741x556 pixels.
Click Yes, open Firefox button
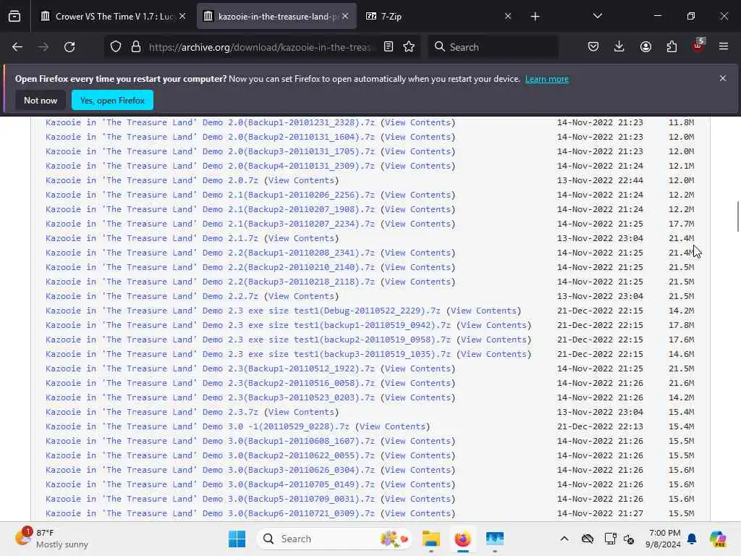click(x=112, y=100)
